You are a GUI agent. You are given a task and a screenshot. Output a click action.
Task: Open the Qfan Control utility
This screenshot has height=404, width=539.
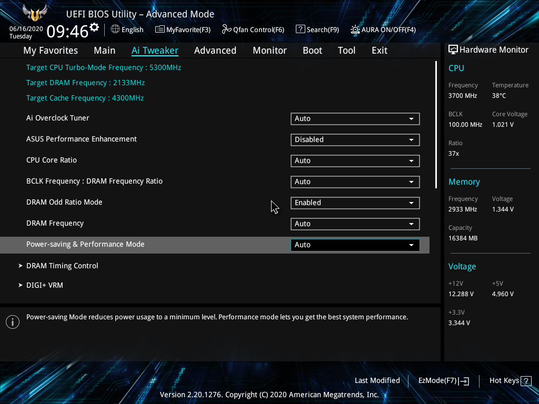tap(253, 29)
